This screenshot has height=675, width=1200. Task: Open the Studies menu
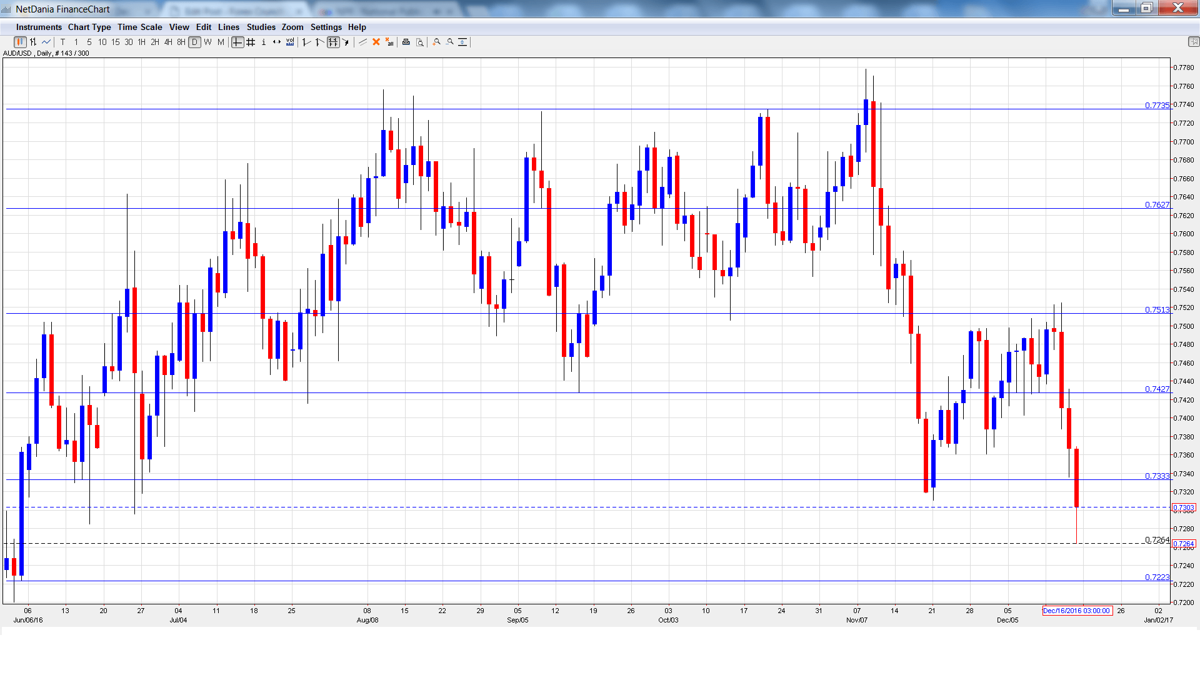pos(261,27)
